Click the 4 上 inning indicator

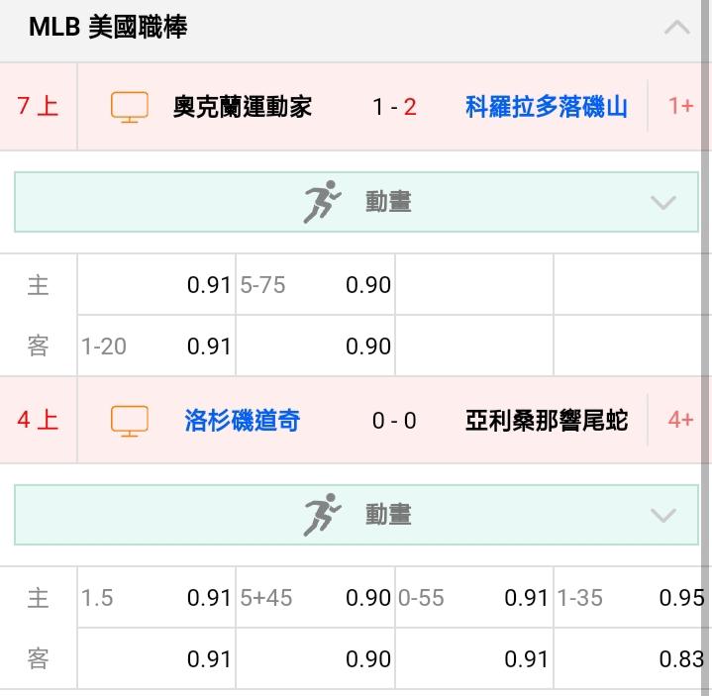39,420
